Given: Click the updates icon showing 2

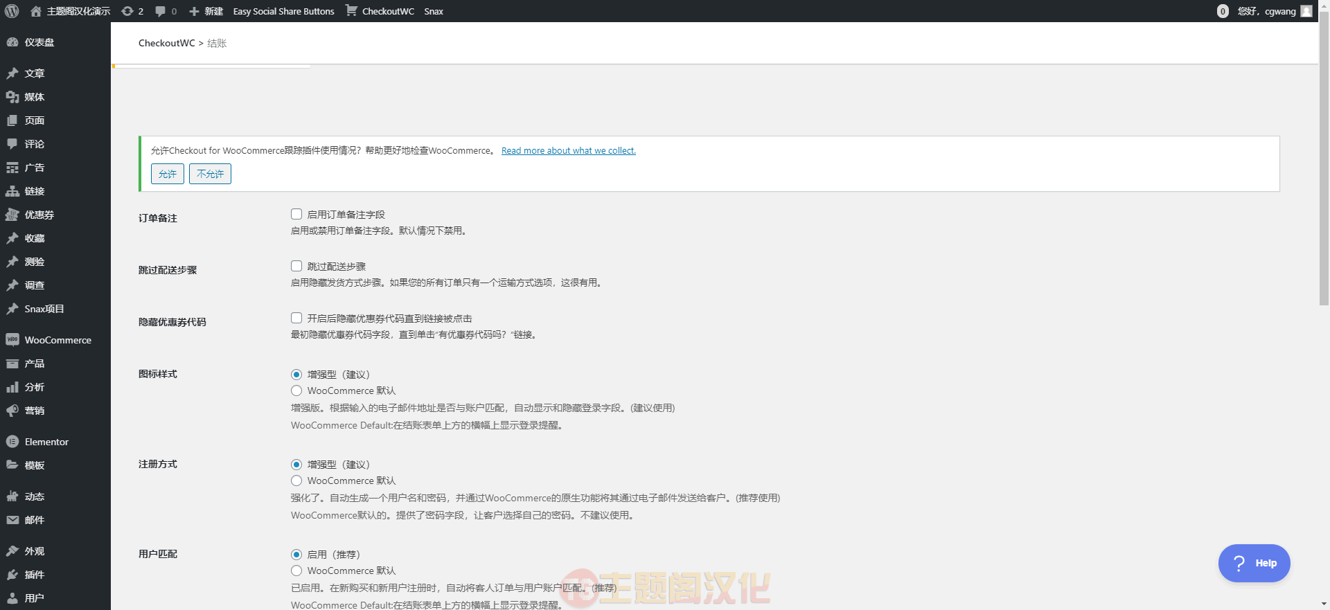Looking at the screenshot, I should 127,11.
